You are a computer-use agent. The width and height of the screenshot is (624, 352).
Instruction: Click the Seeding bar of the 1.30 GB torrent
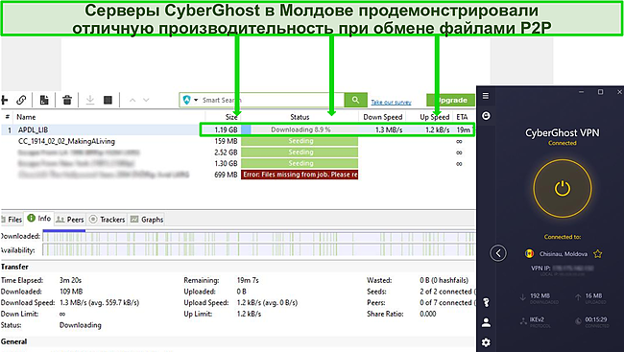[300, 163]
